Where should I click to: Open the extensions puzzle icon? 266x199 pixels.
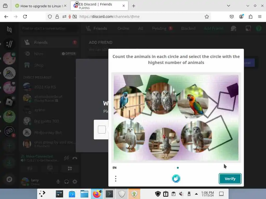[x=250, y=17]
